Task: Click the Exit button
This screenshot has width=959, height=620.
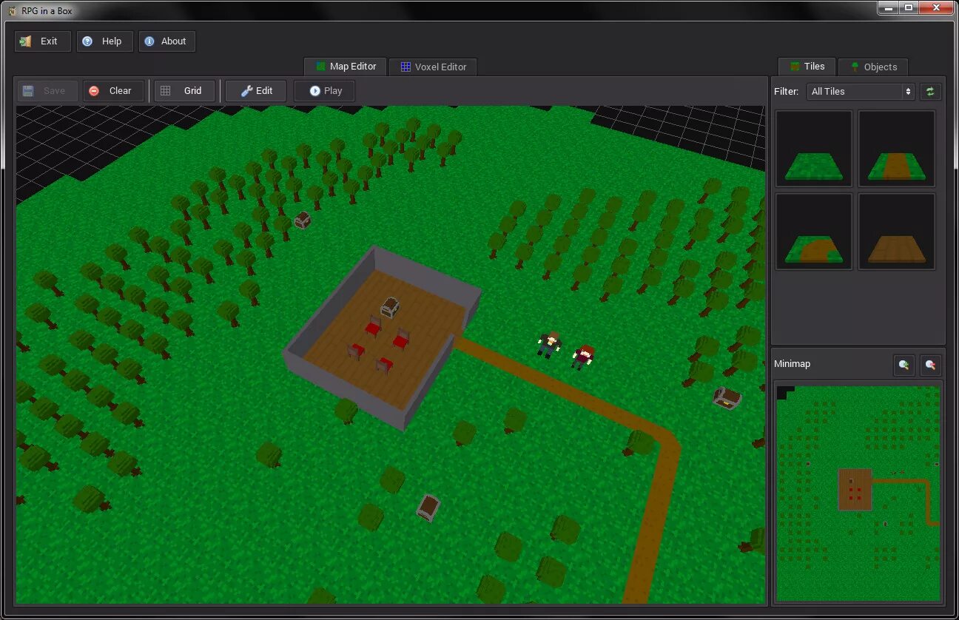Action: click(43, 41)
